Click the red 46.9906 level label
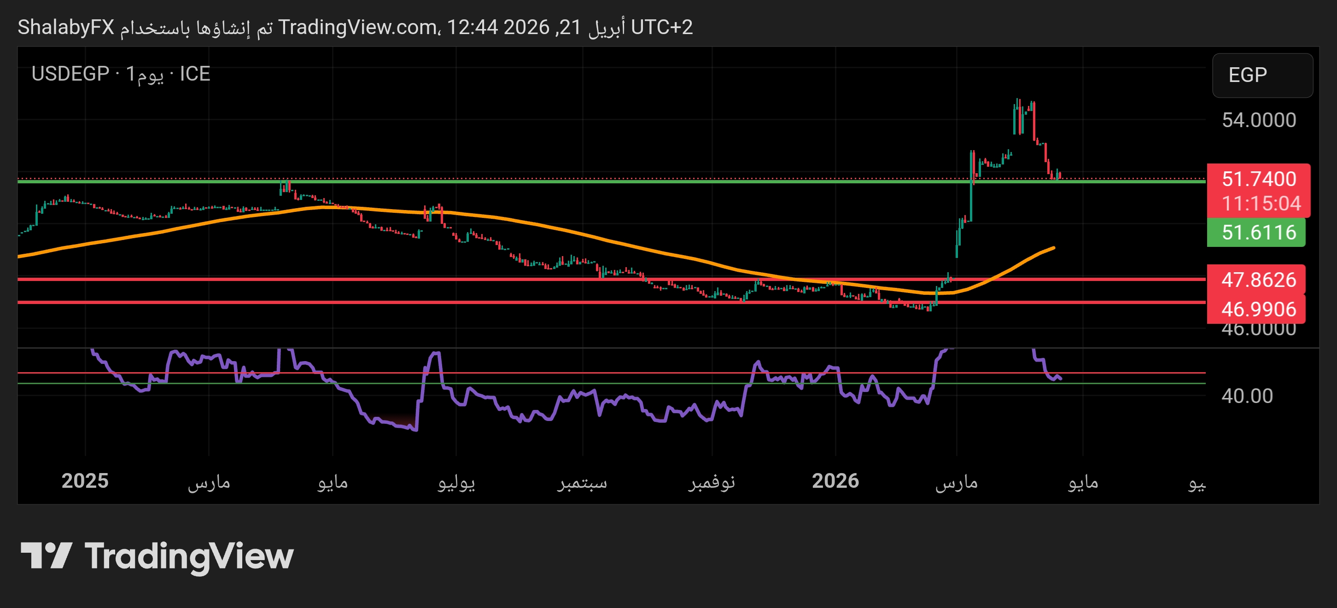Viewport: 1337px width, 608px height. pyautogui.click(x=1258, y=310)
